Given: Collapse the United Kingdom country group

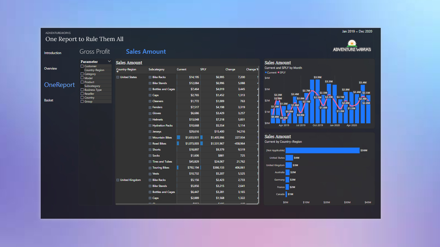Looking at the screenshot, I should tap(118, 180).
